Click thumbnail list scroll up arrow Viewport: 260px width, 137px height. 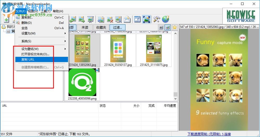pyautogui.click(x=175, y=33)
